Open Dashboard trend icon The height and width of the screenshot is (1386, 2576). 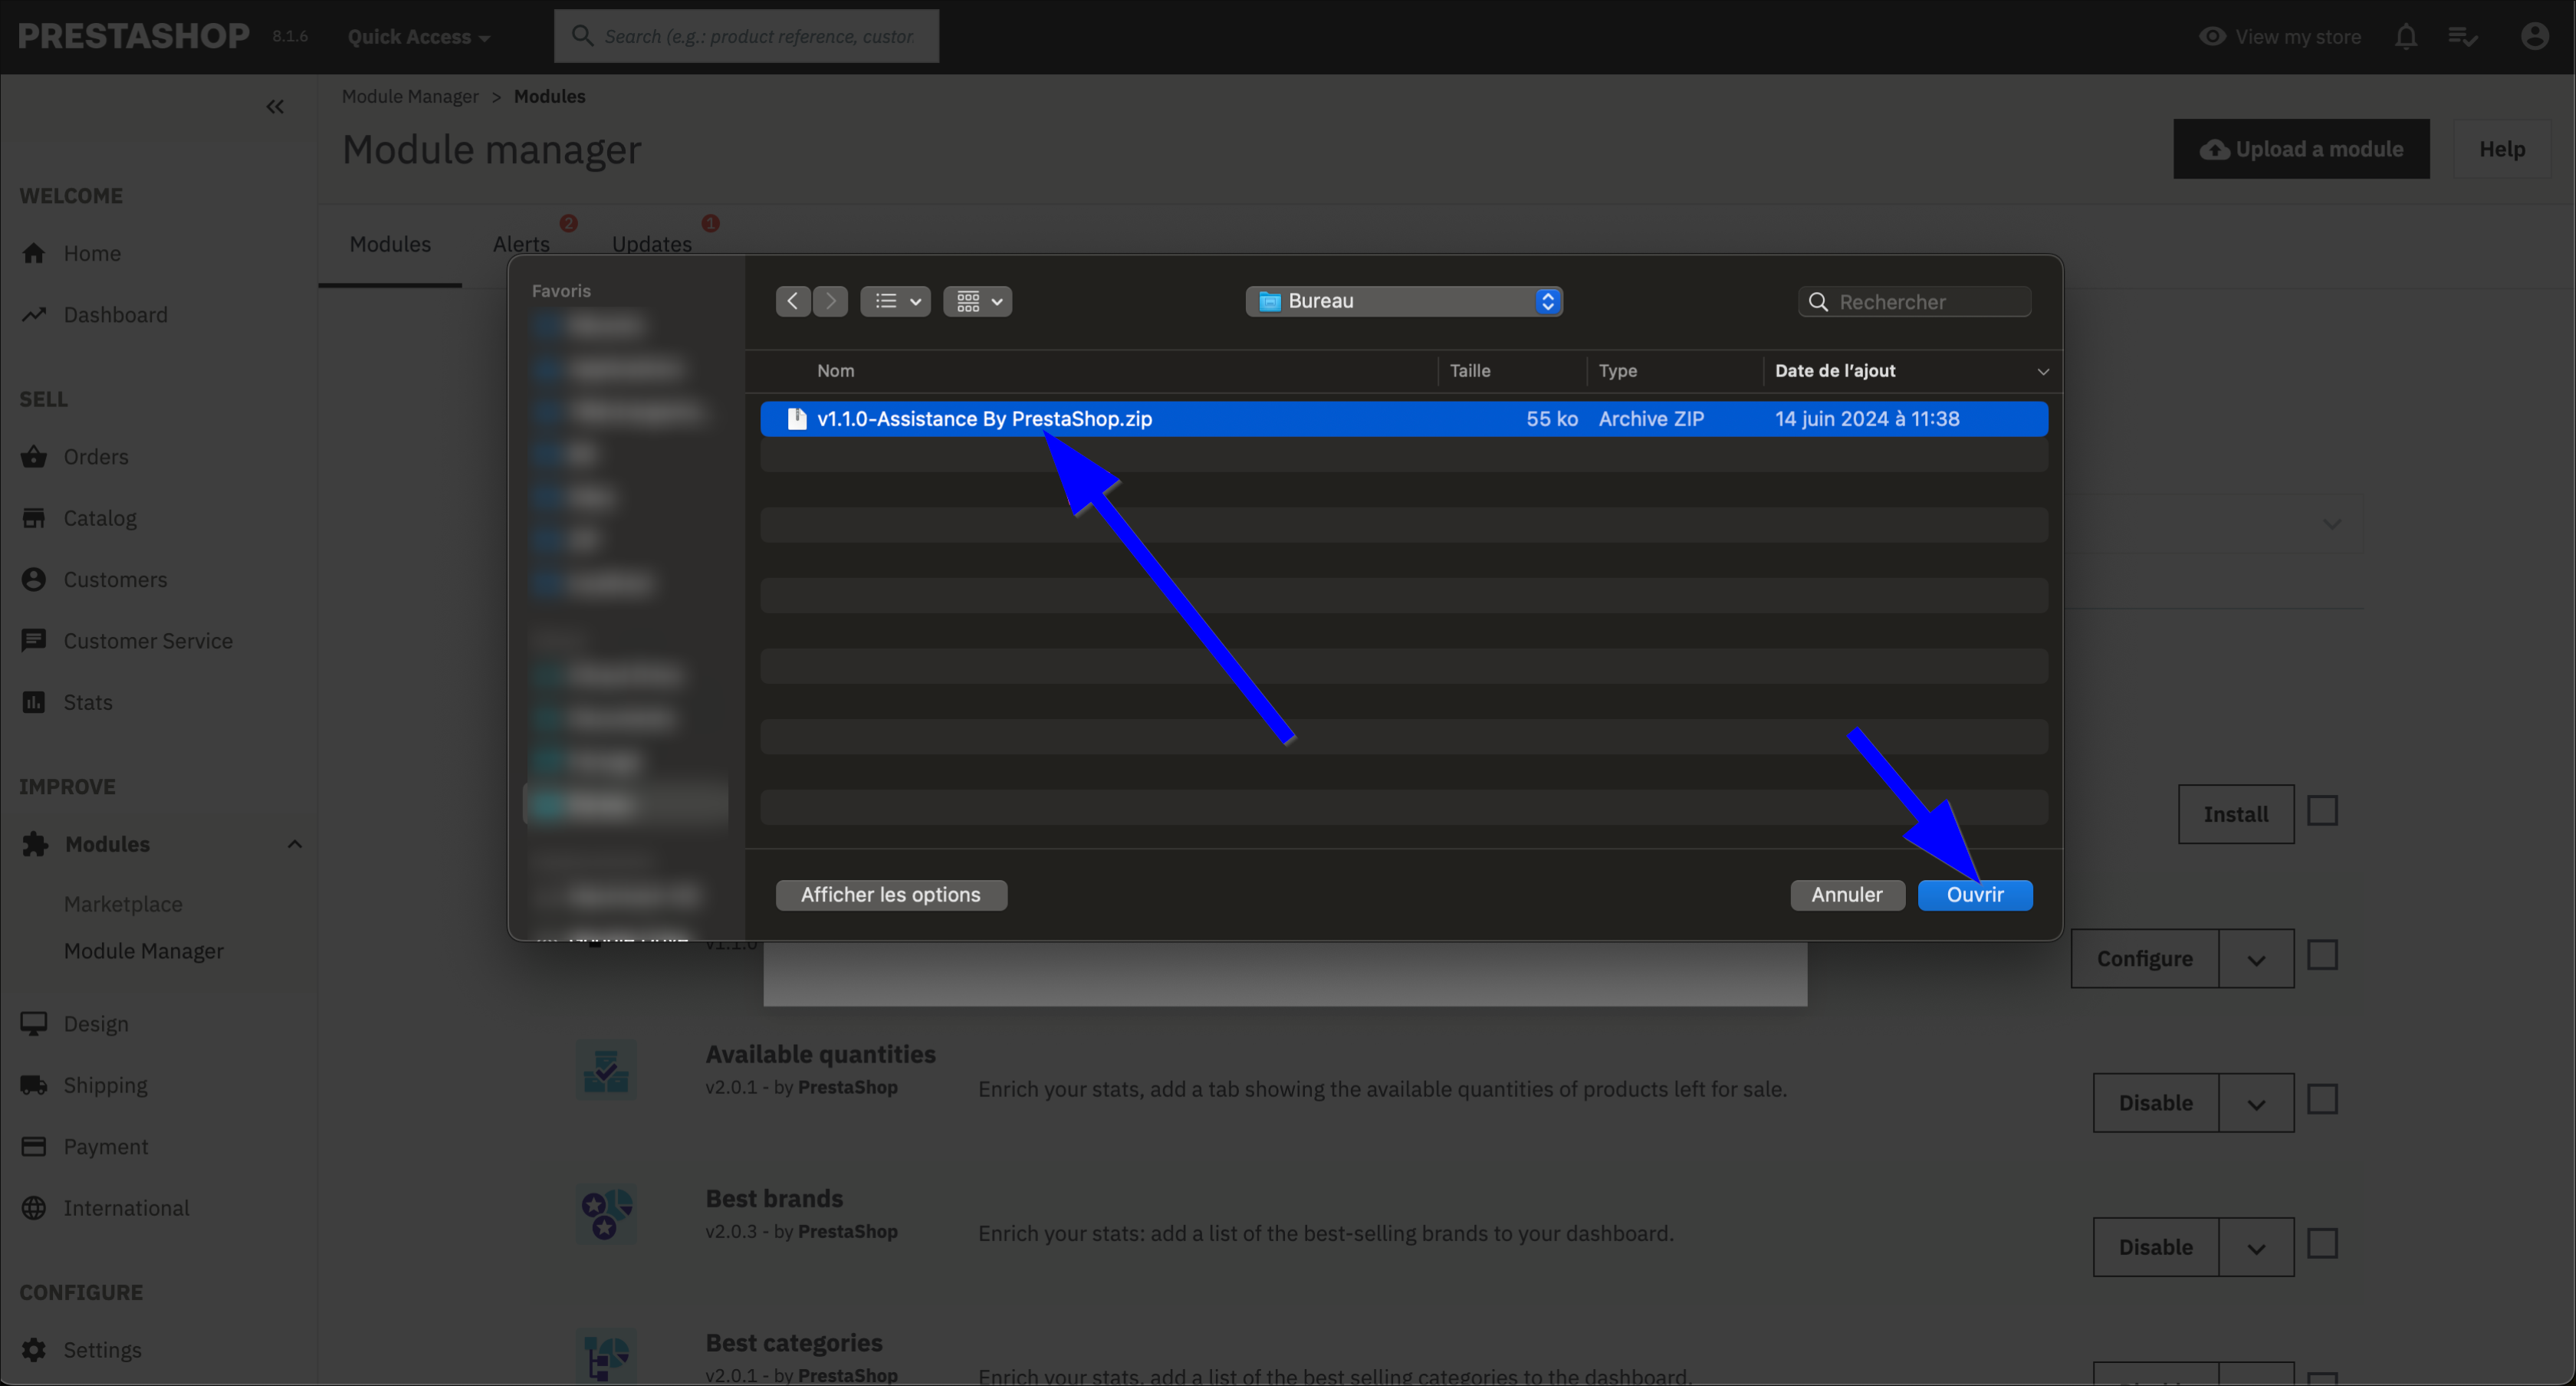(34, 314)
